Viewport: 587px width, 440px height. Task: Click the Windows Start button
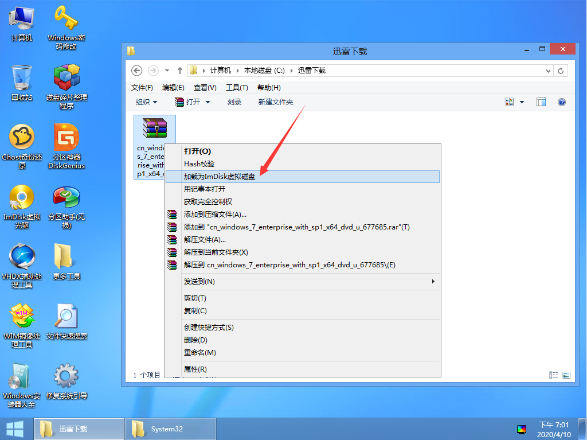[14, 429]
